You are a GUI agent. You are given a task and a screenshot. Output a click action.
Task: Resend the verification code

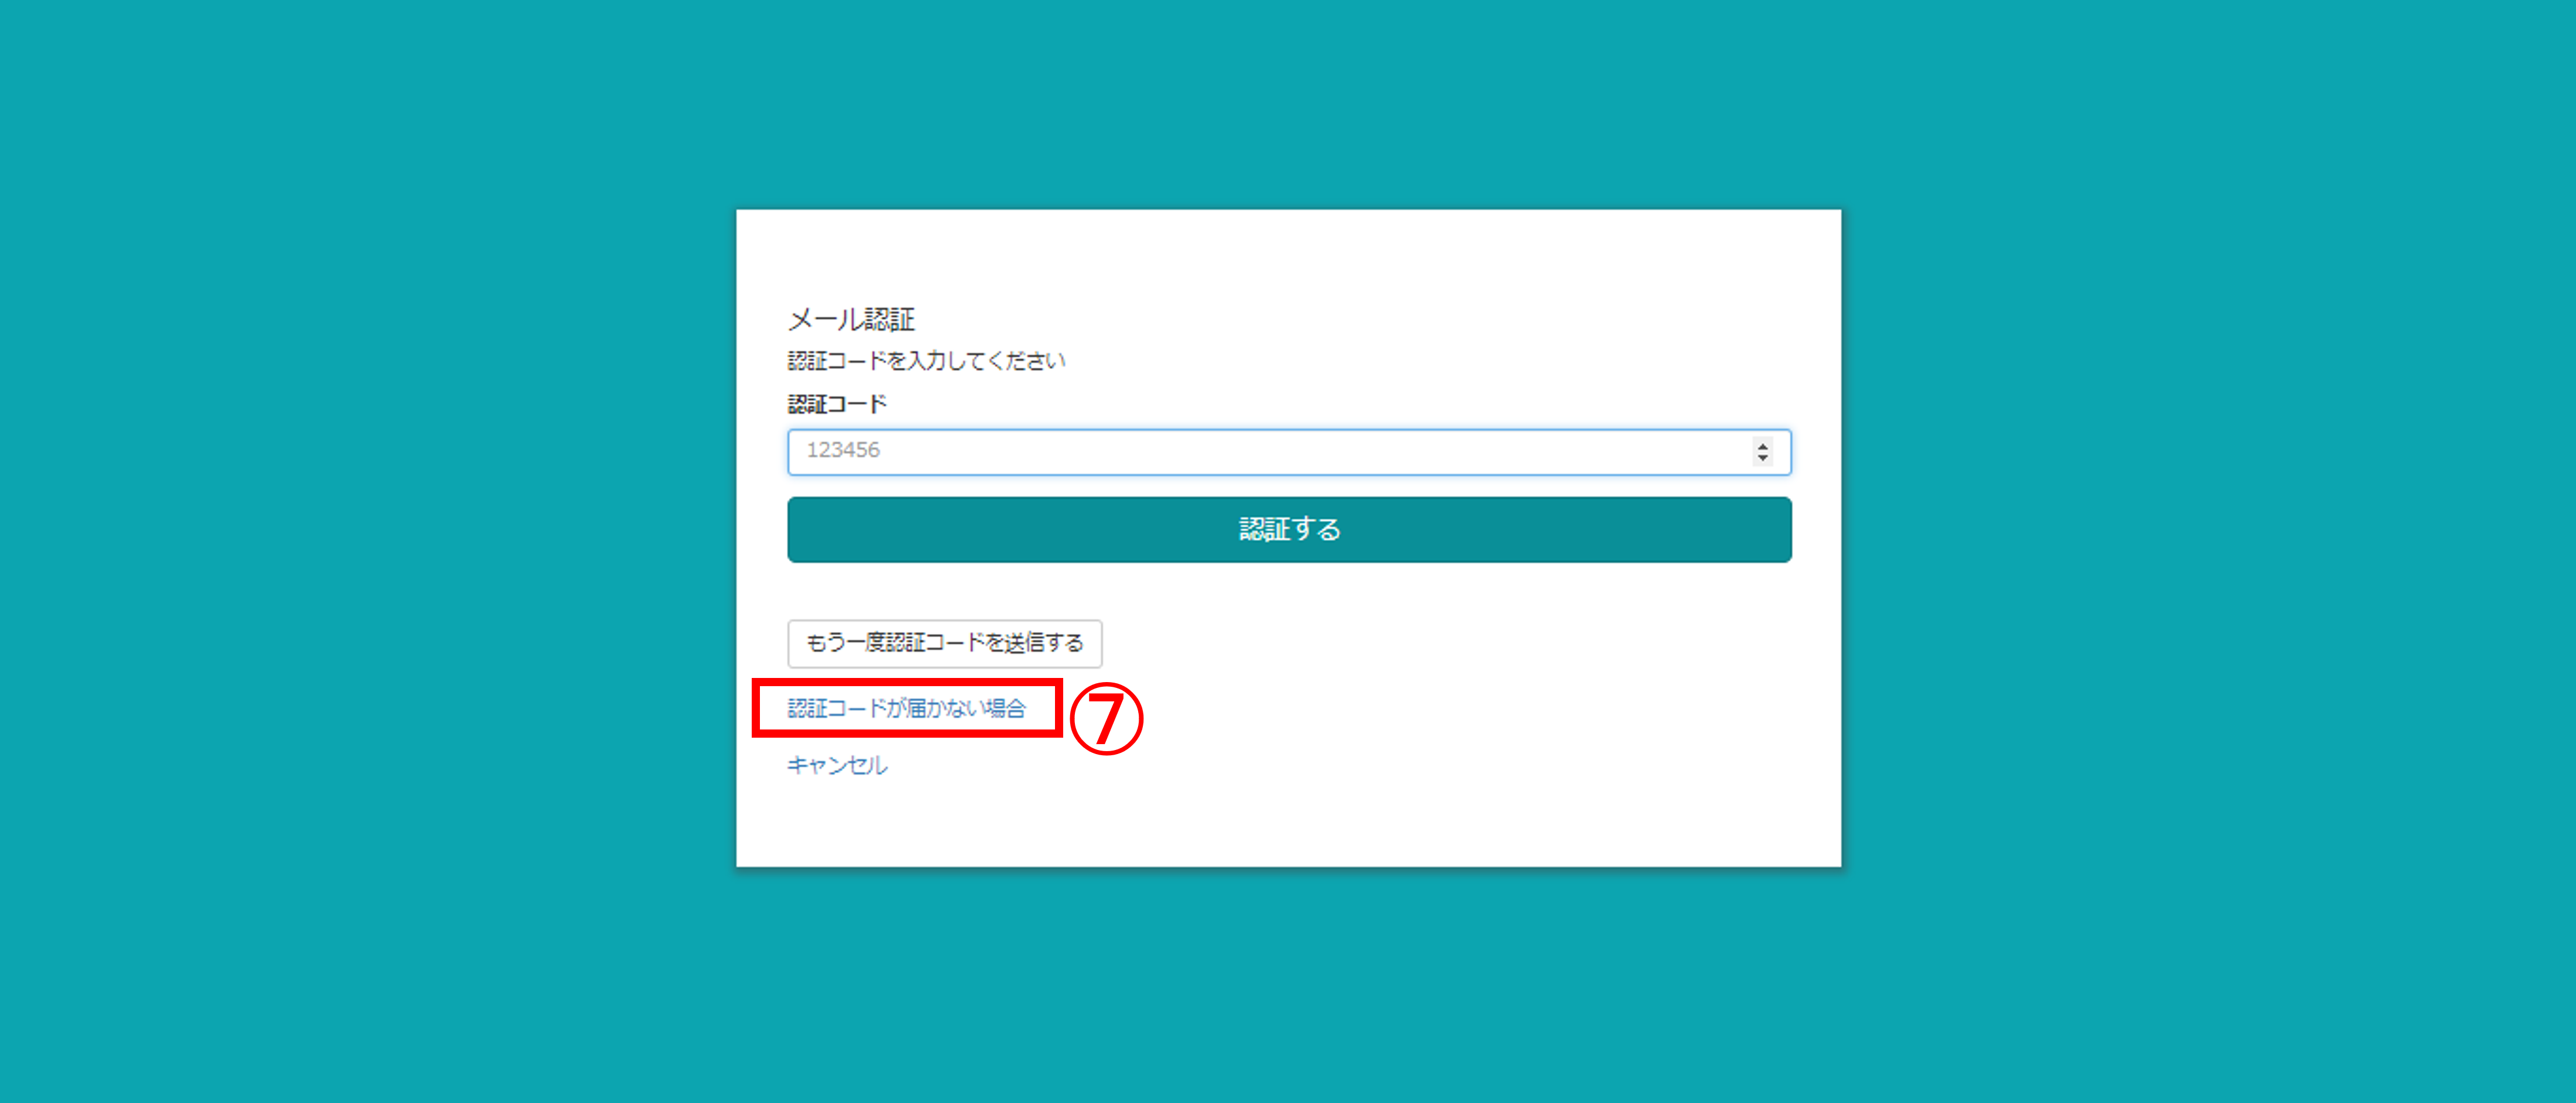click(944, 643)
